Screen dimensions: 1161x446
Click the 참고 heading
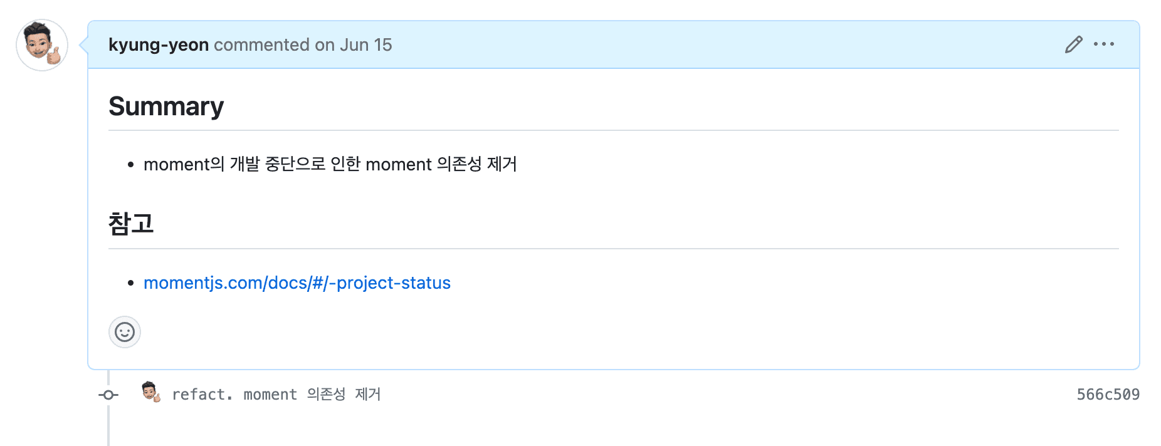click(131, 224)
